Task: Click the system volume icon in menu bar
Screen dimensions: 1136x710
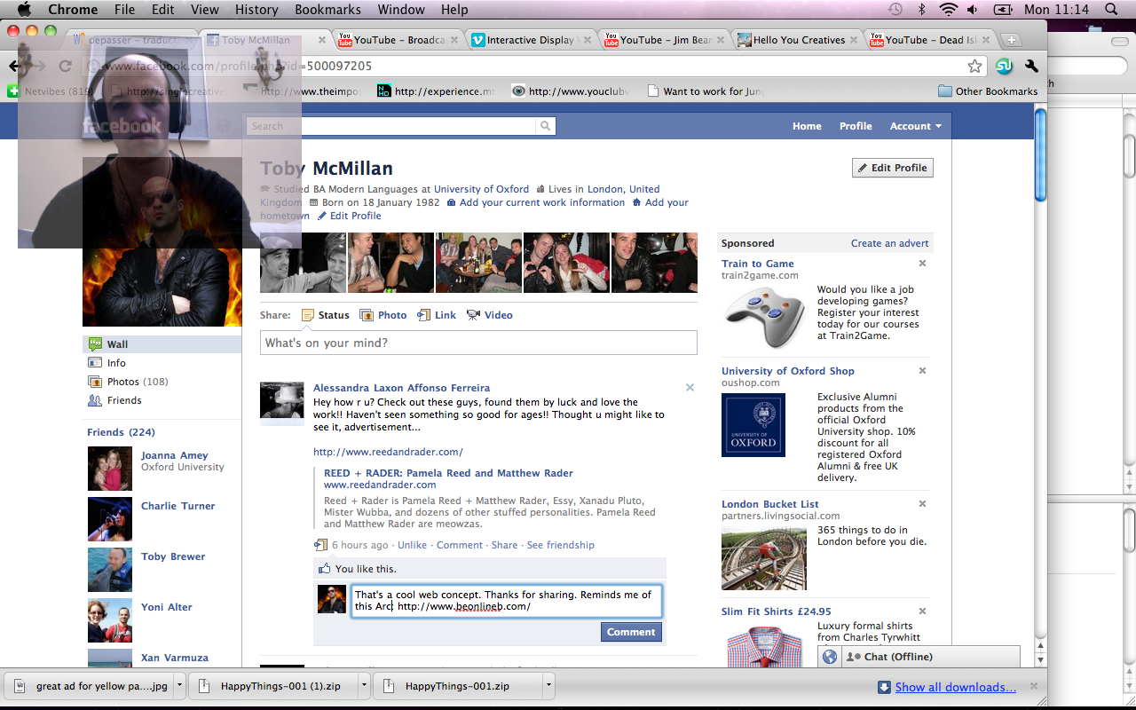Action: pyautogui.click(x=973, y=10)
